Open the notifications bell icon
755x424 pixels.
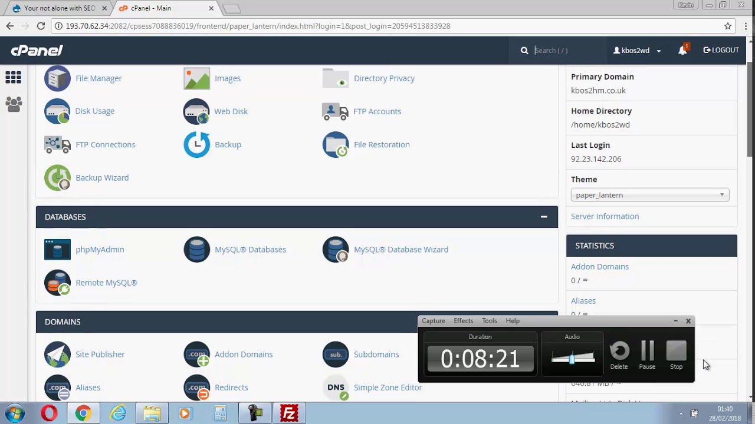click(682, 51)
